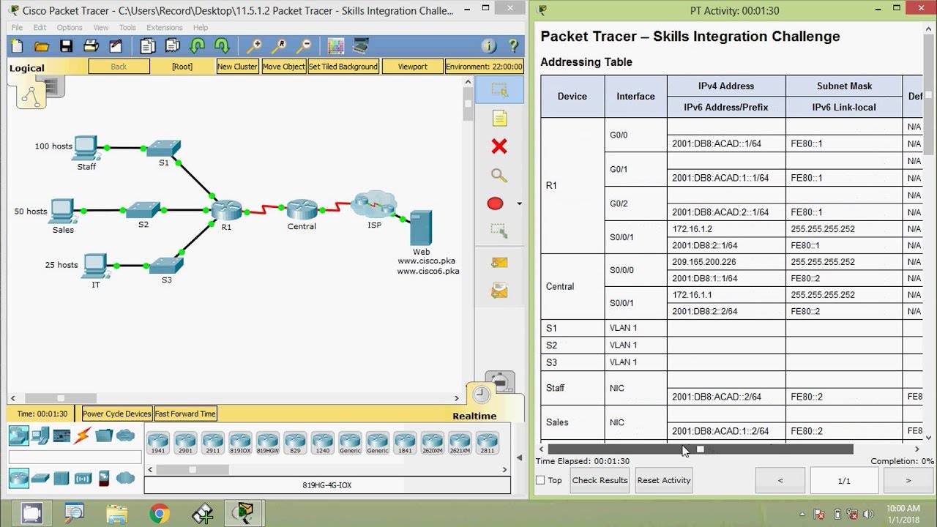This screenshot has width=937, height=527.
Task: Open the Tools menu
Action: pos(127,28)
